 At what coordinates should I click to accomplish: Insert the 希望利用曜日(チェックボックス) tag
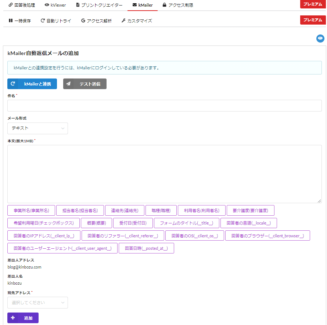[x=44, y=223]
